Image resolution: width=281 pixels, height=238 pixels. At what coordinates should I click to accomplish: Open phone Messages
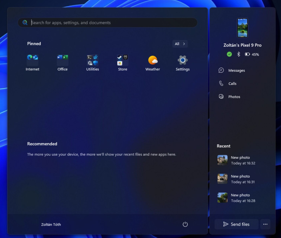click(x=236, y=70)
